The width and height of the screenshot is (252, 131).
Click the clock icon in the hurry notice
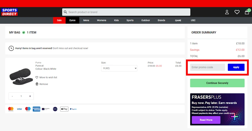click(x=11, y=48)
